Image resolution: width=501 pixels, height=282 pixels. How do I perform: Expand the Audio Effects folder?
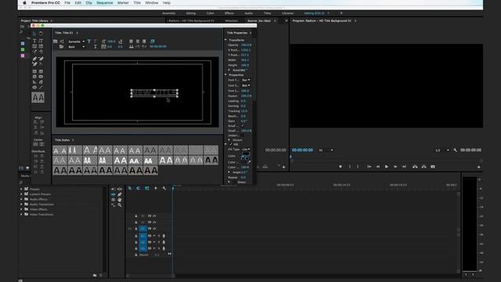[x=21, y=199]
